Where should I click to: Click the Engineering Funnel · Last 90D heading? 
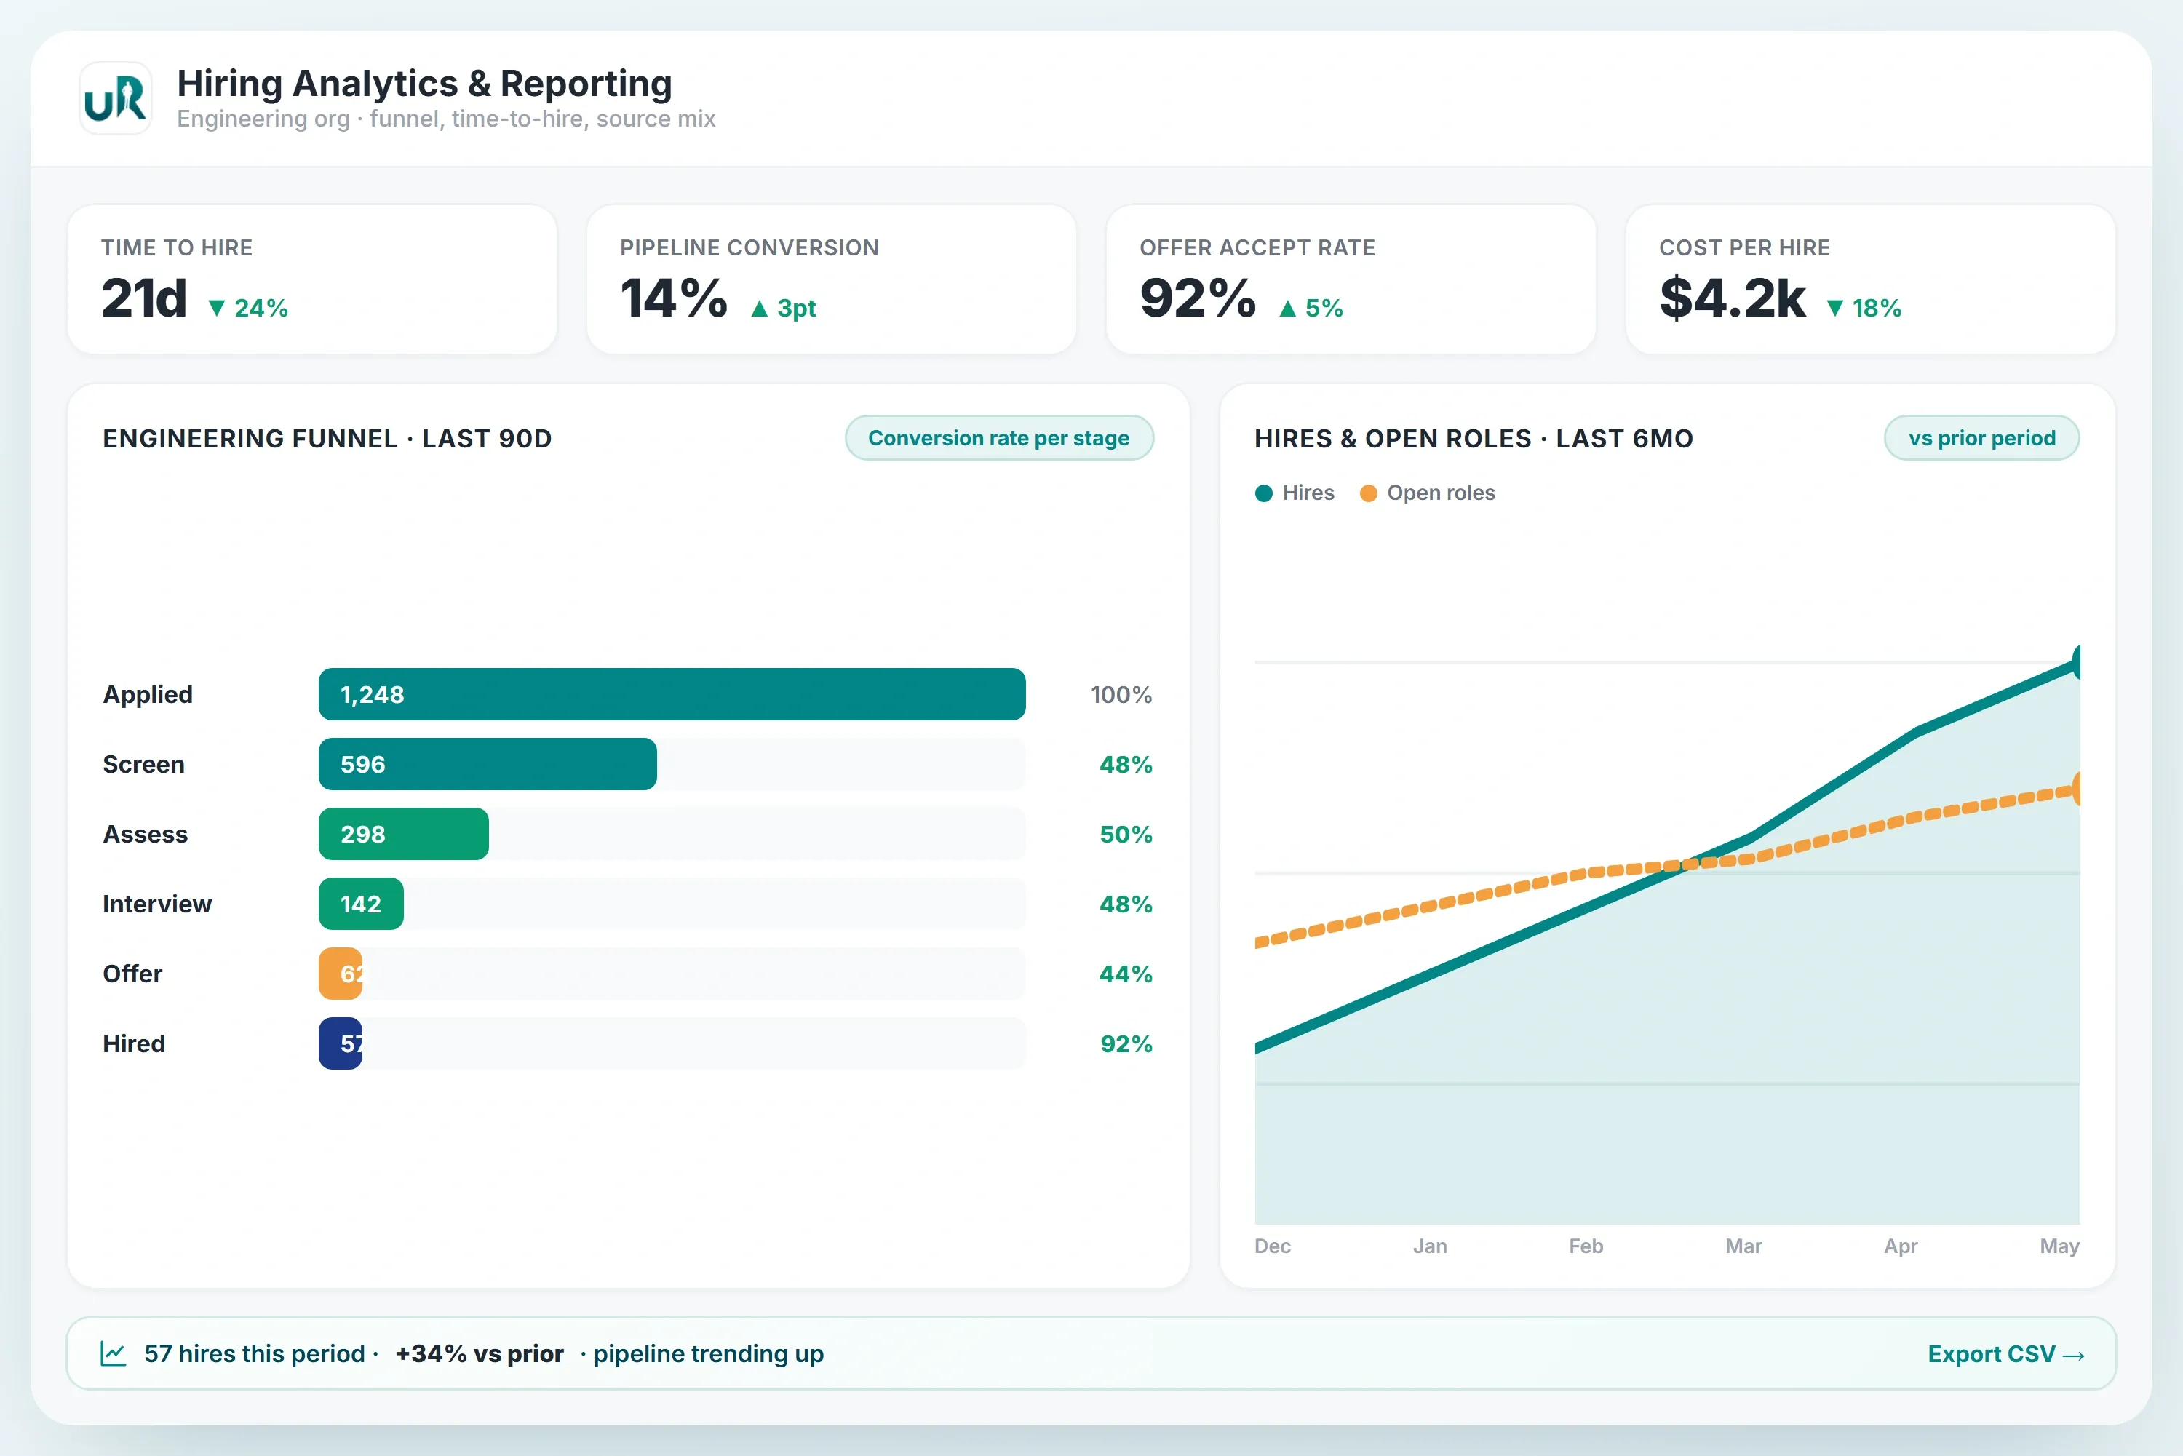pyautogui.click(x=327, y=438)
